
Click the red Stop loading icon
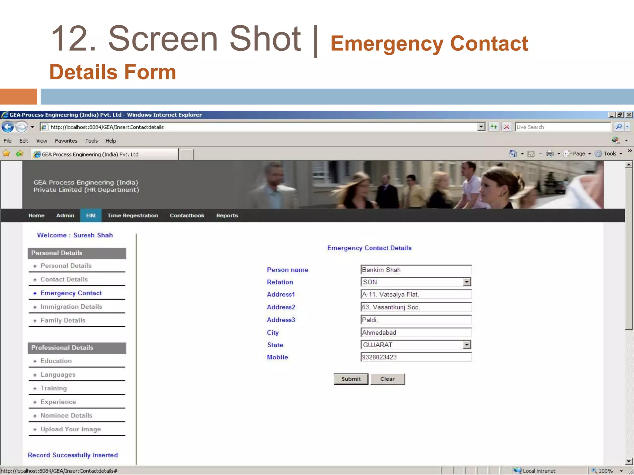(x=507, y=127)
